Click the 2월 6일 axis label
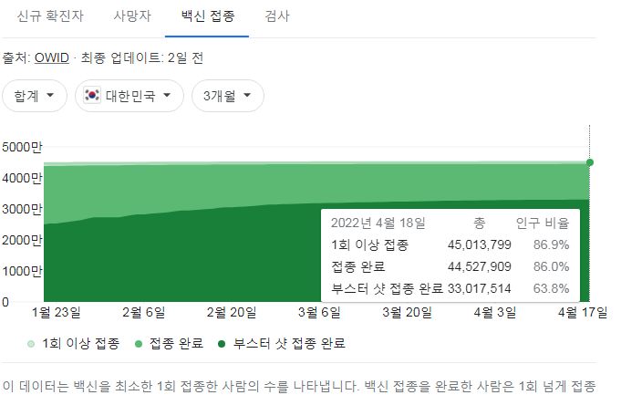The height and width of the screenshot is (395, 642). (x=144, y=313)
